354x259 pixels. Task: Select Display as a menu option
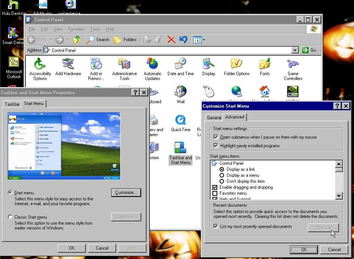[222, 175]
